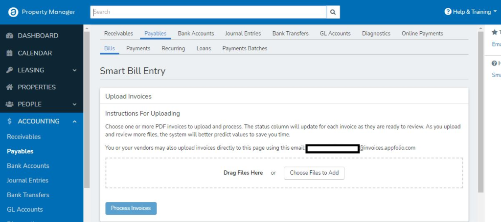Click the Upload Invoices panel header

tap(284, 96)
